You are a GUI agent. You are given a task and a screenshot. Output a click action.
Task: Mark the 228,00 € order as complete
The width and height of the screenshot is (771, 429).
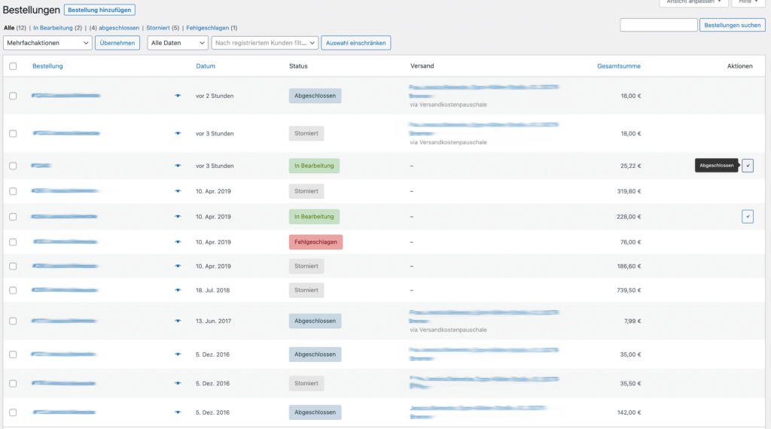click(x=748, y=217)
